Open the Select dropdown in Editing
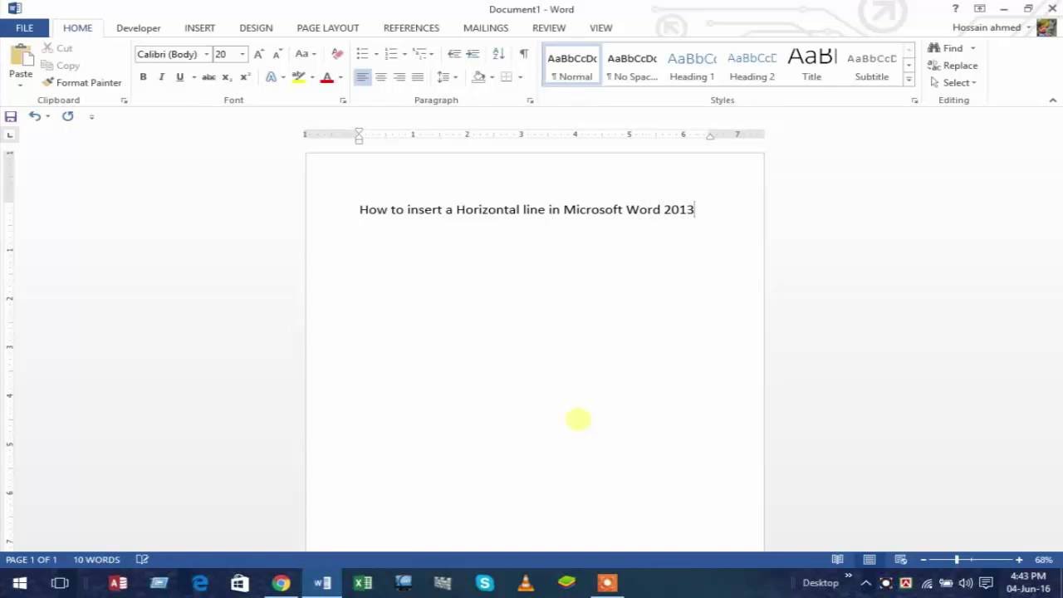The height and width of the screenshot is (598, 1063). coord(953,82)
